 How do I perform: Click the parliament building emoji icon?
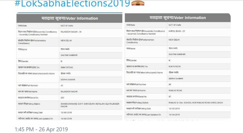(138, 3)
